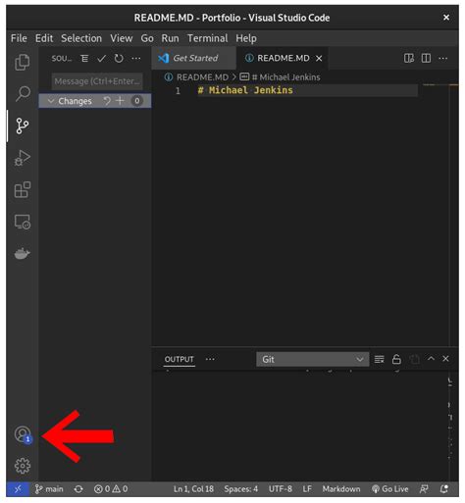Go to line via Ln 1, Col 18
This screenshot has width=465, height=503.
[x=193, y=489]
